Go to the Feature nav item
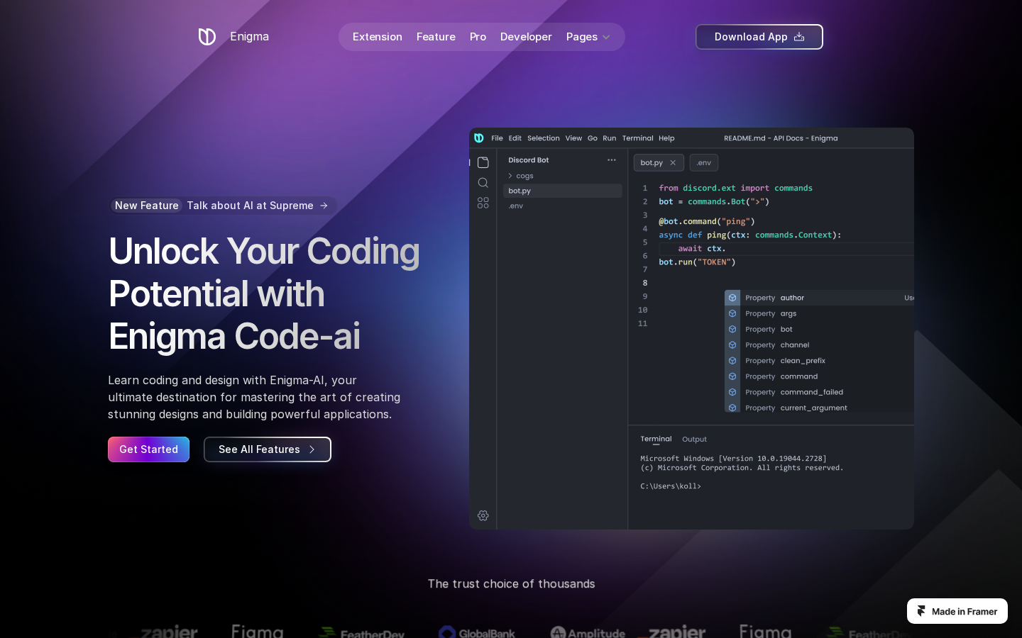This screenshot has height=638, width=1022. pyautogui.click(x=436, y=37)
